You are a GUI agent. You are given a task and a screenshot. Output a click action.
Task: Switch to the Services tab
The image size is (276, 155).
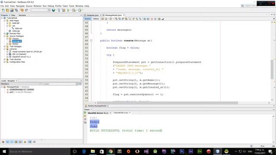22,15
